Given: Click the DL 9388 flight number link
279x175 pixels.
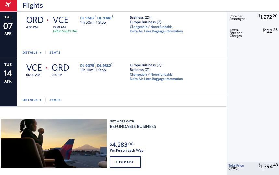Looking at the screenshot, I should tap(105, 18).
